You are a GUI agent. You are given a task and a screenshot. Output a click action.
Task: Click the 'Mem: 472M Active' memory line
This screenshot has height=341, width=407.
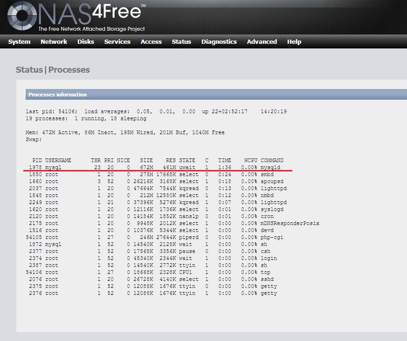(x=125, y=132)
